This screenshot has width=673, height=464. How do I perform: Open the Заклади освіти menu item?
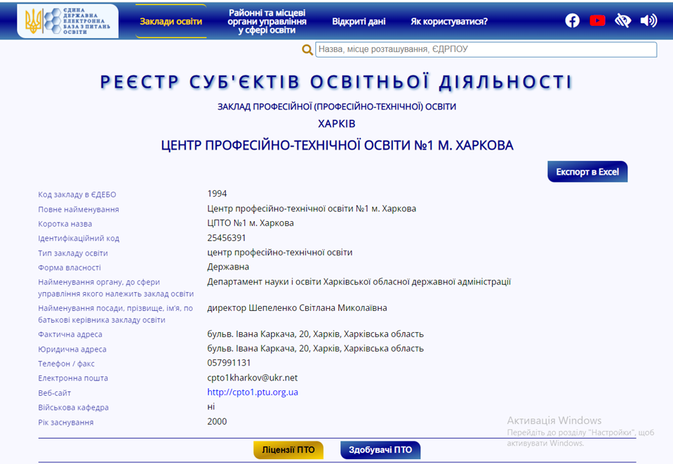click(171, 22)
